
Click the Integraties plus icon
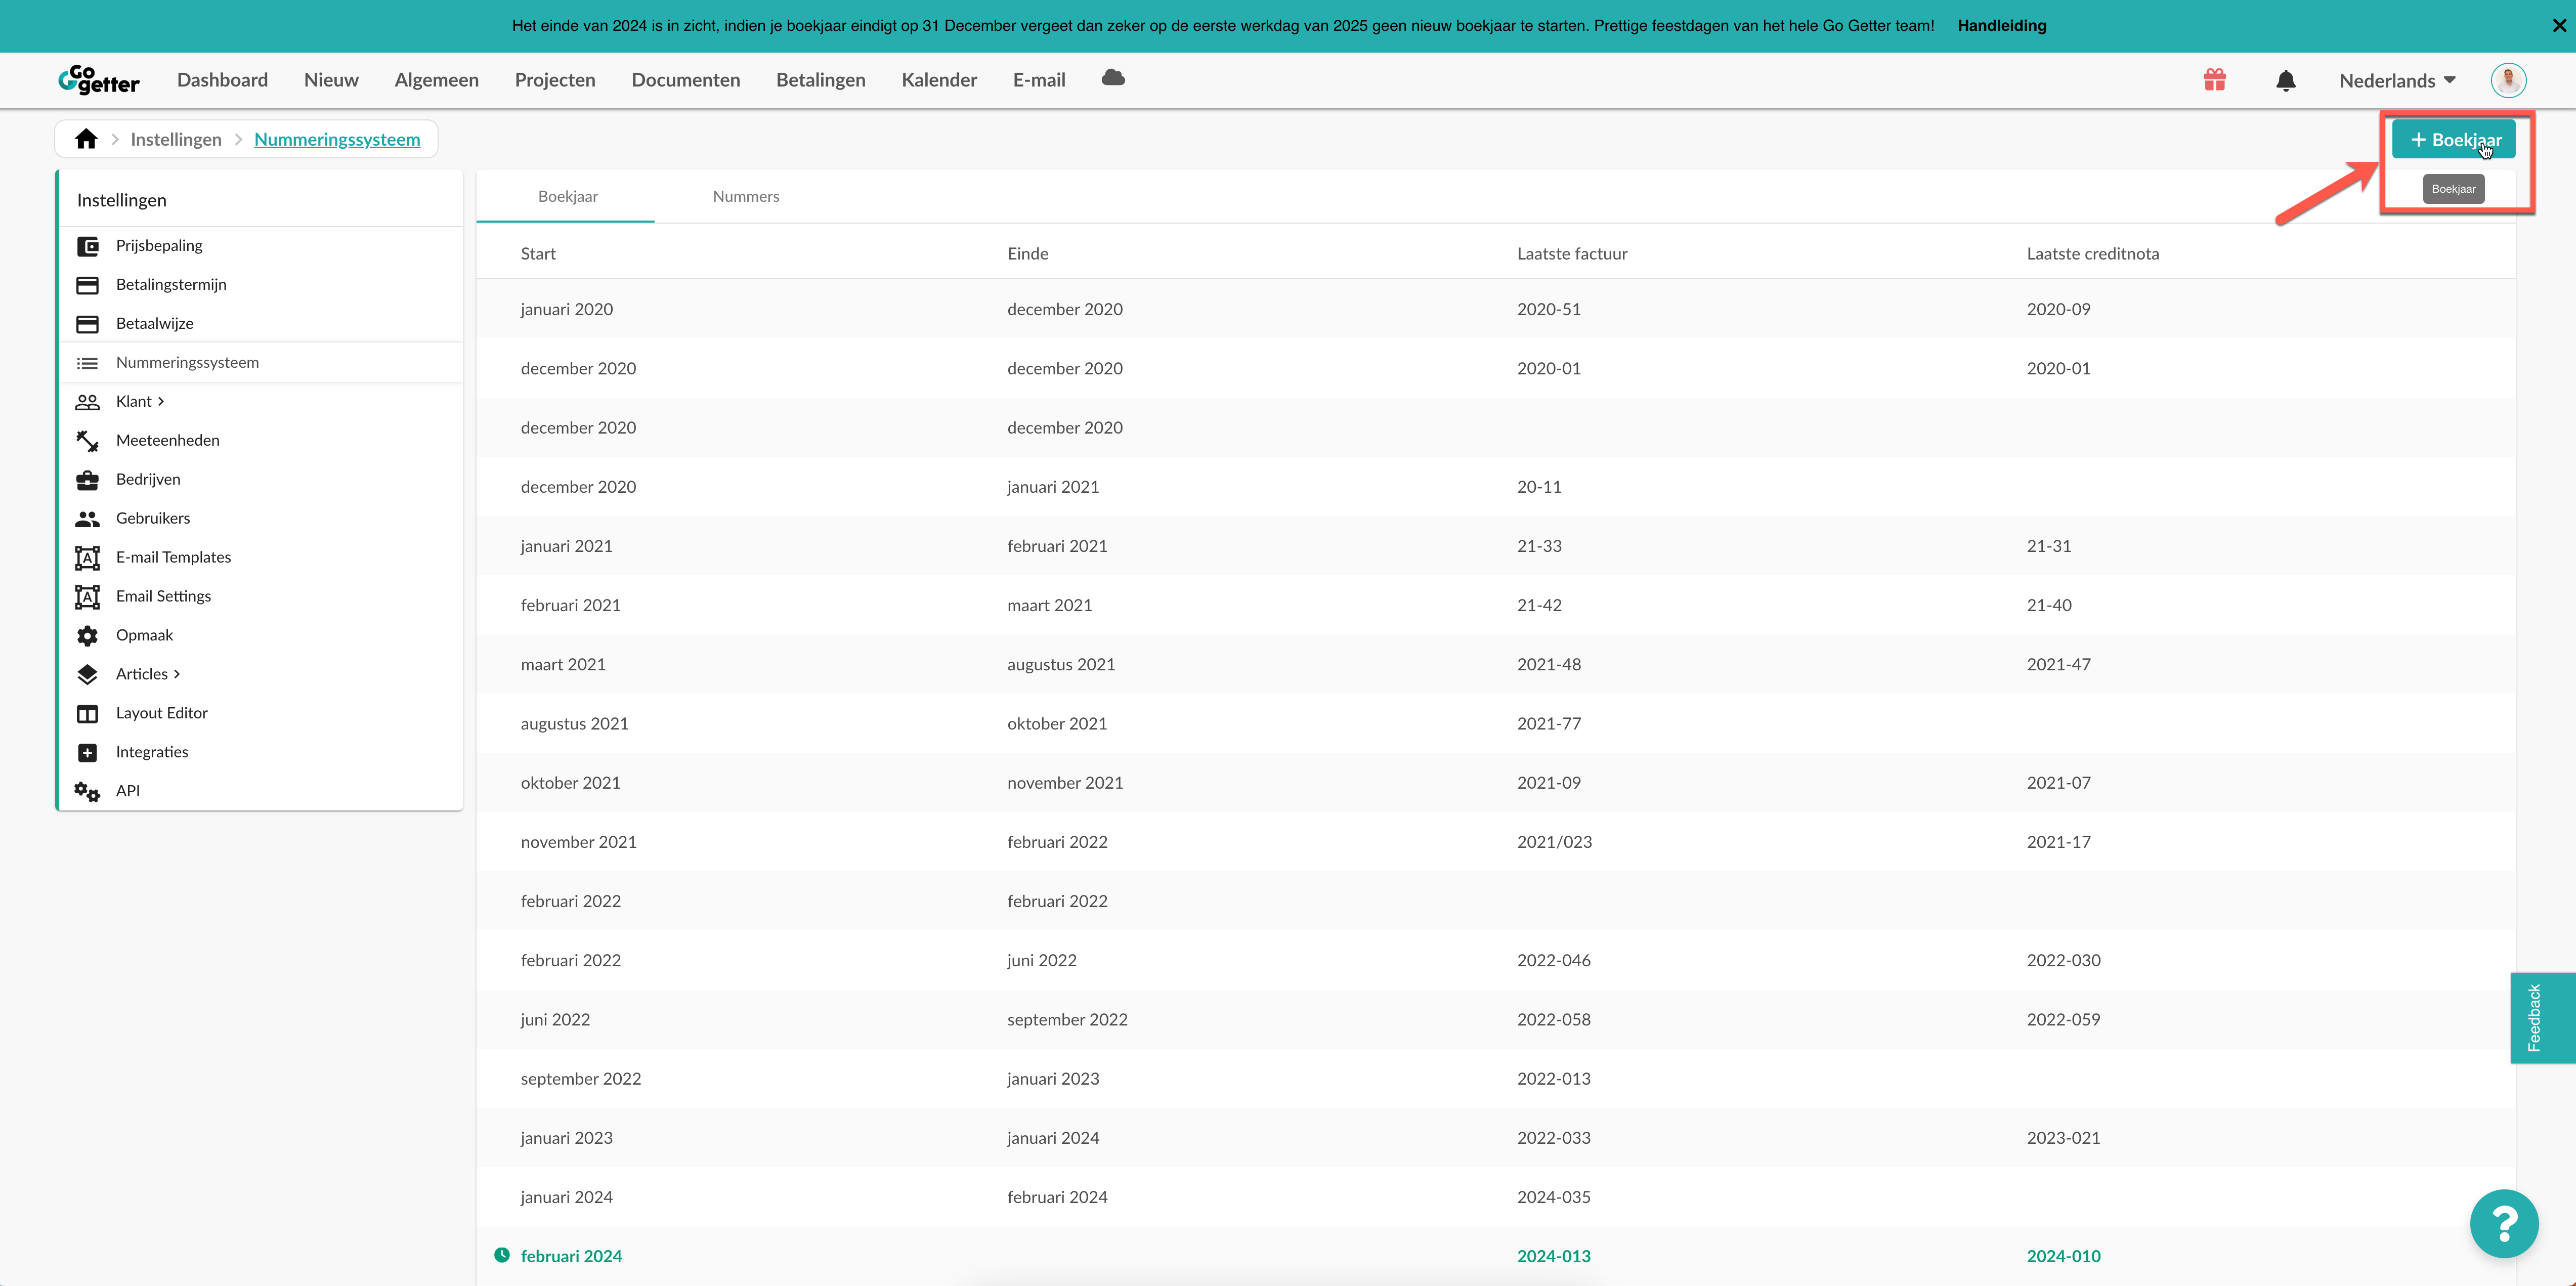pyautogui.click(x=88, y=753)
